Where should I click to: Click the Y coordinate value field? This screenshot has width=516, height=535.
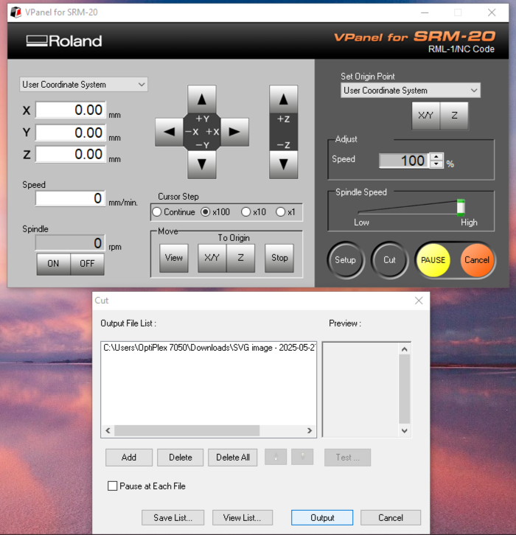[71, 133]
